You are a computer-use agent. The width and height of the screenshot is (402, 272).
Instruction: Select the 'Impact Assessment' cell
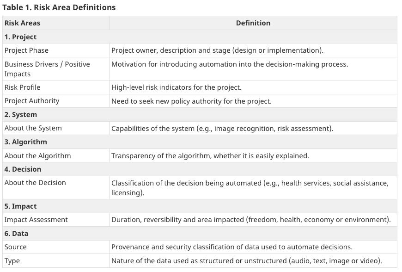[36, 220]
